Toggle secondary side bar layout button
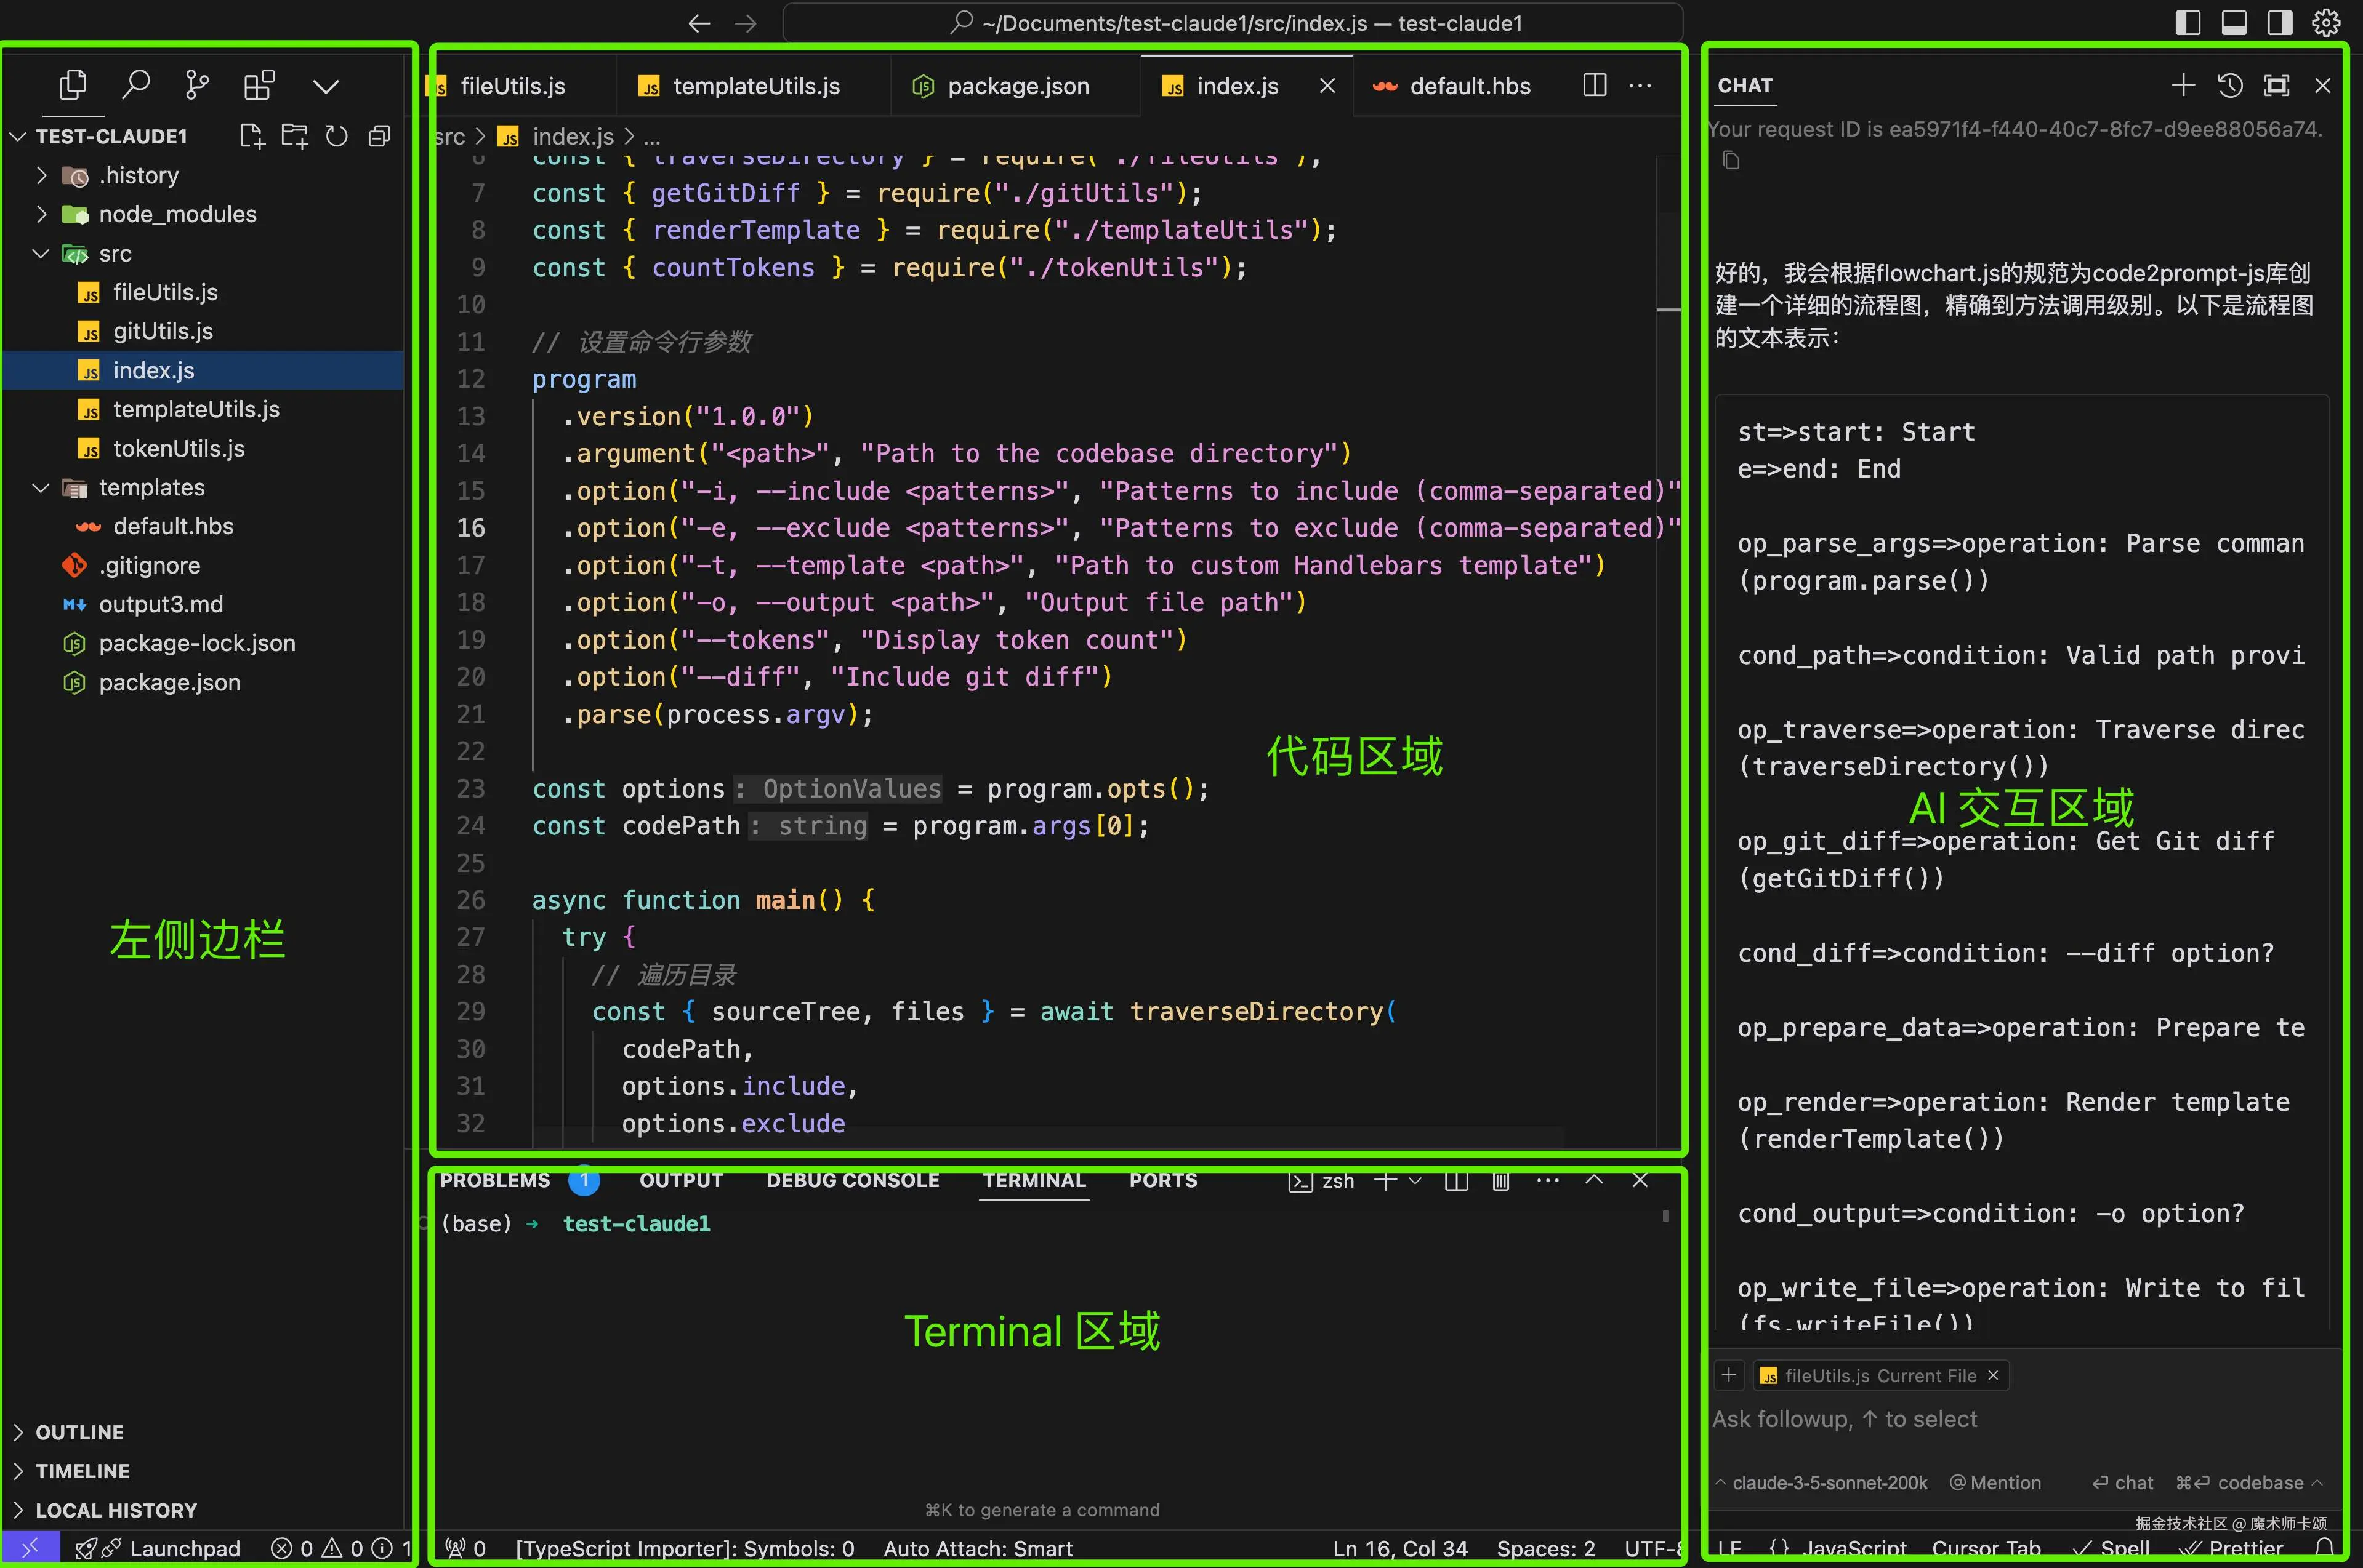 [2280, 23]
